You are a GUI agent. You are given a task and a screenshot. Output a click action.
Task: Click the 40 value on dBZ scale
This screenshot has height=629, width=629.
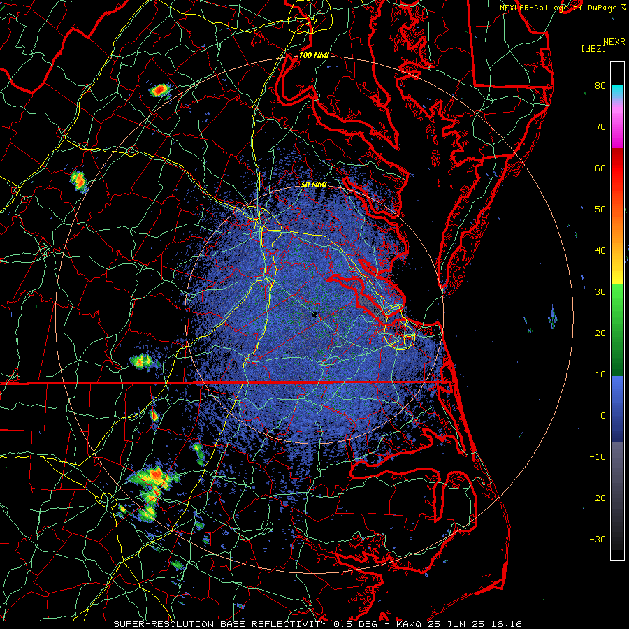click(600, 251)
